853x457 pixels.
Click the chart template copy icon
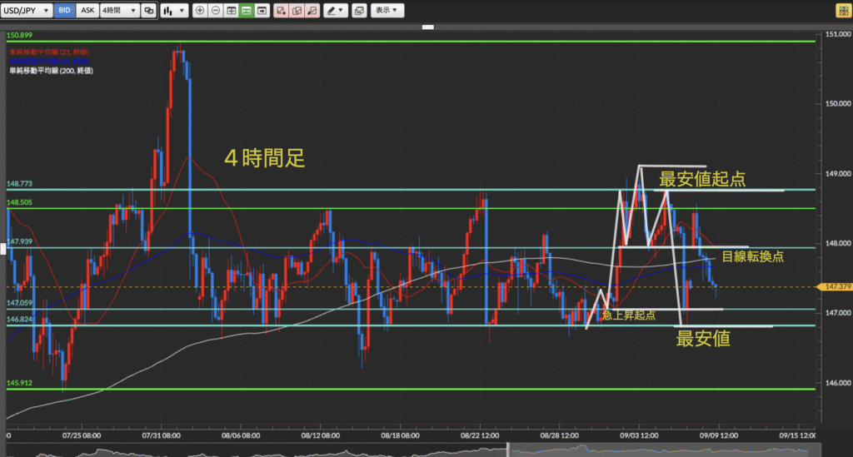(359, 10)
